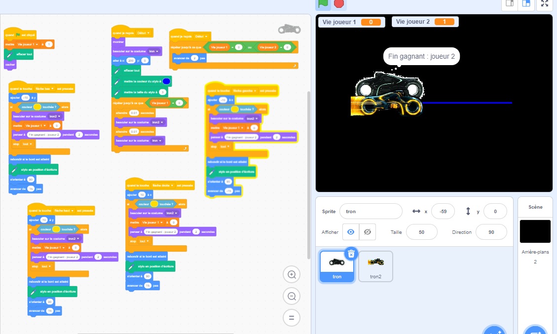This screenshot has height=334, width=557.
Task: Click the 'Arrière-plans' label
Action: click(535, 252)
